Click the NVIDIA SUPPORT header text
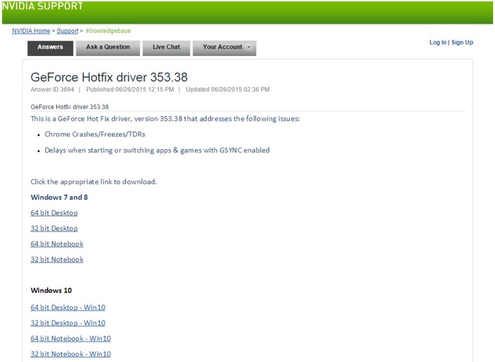 (42, 6)
